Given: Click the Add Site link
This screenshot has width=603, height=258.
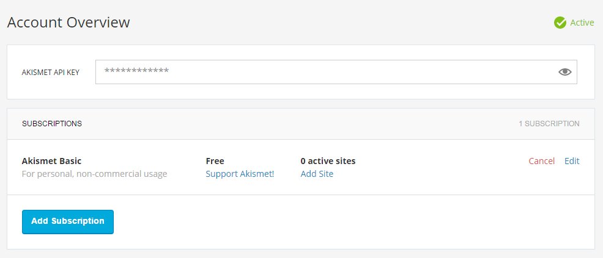Looking at the screenshot, I should click(317, 174).
